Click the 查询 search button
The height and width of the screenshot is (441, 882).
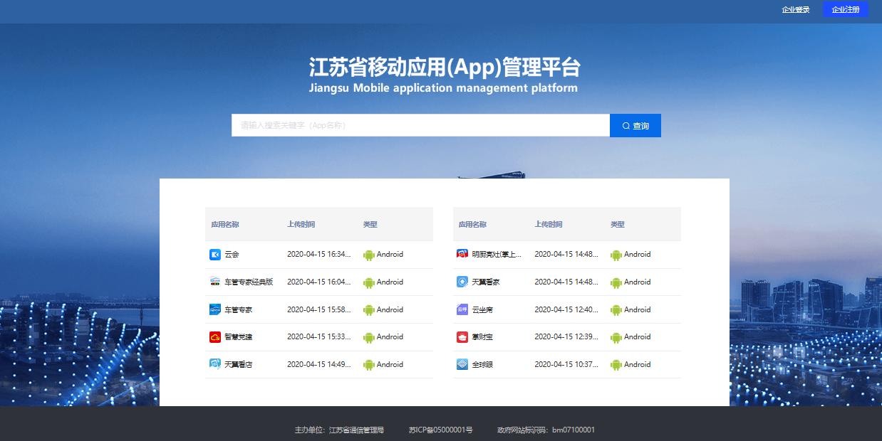click(x=635, y=125)
